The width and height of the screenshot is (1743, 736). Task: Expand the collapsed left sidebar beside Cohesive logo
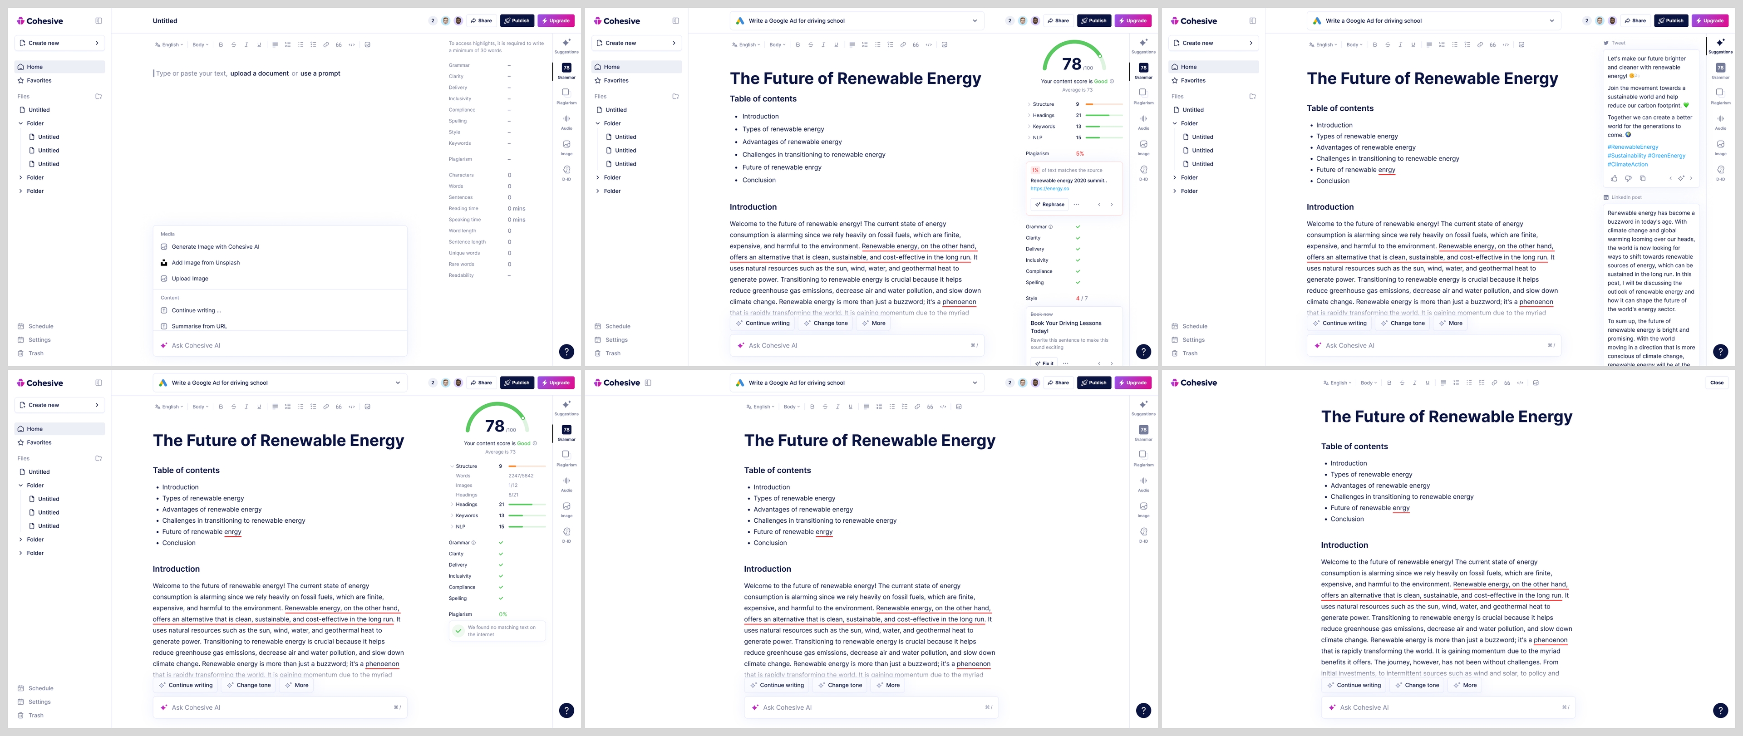click(648, 383)
